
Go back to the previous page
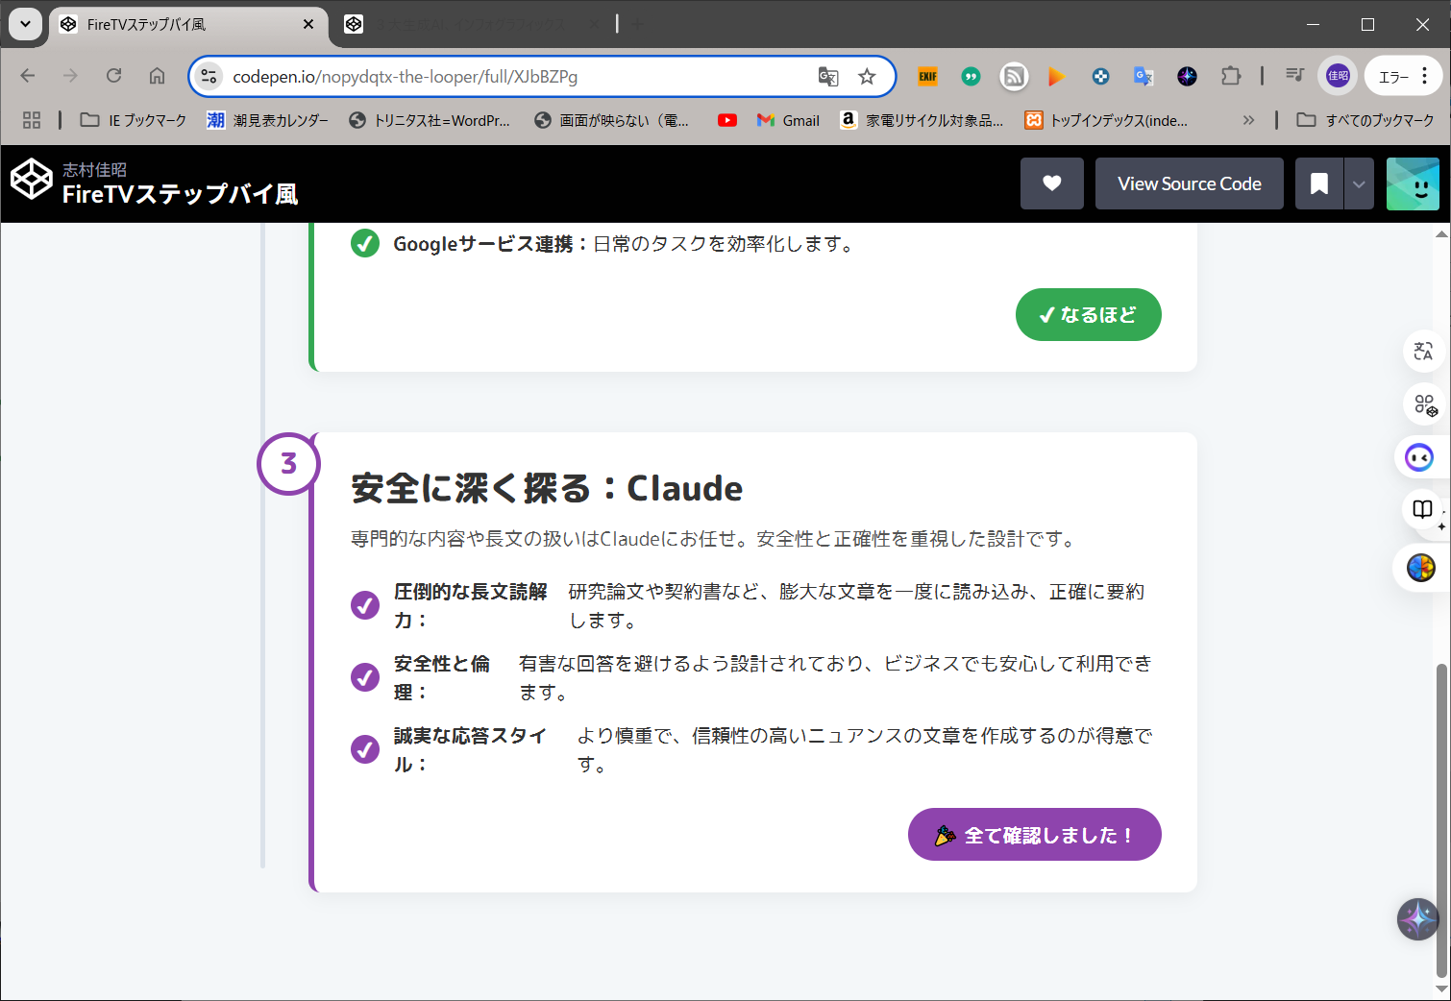(x=28, y=76)
